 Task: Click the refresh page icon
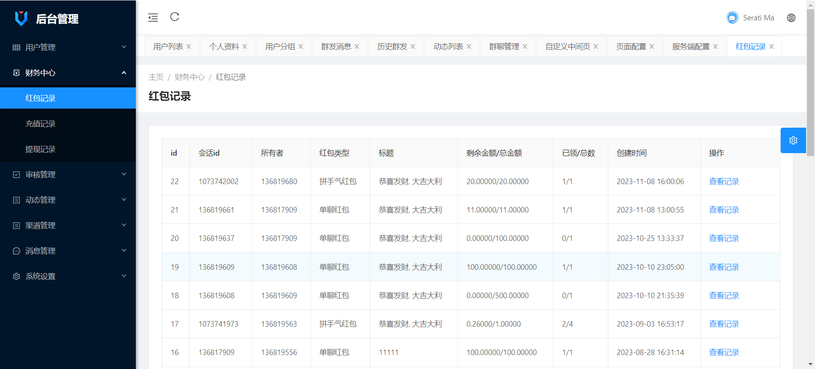[x=174, y=17]
